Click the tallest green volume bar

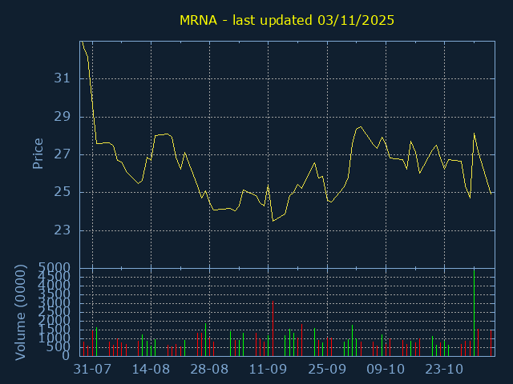(474, 313)
